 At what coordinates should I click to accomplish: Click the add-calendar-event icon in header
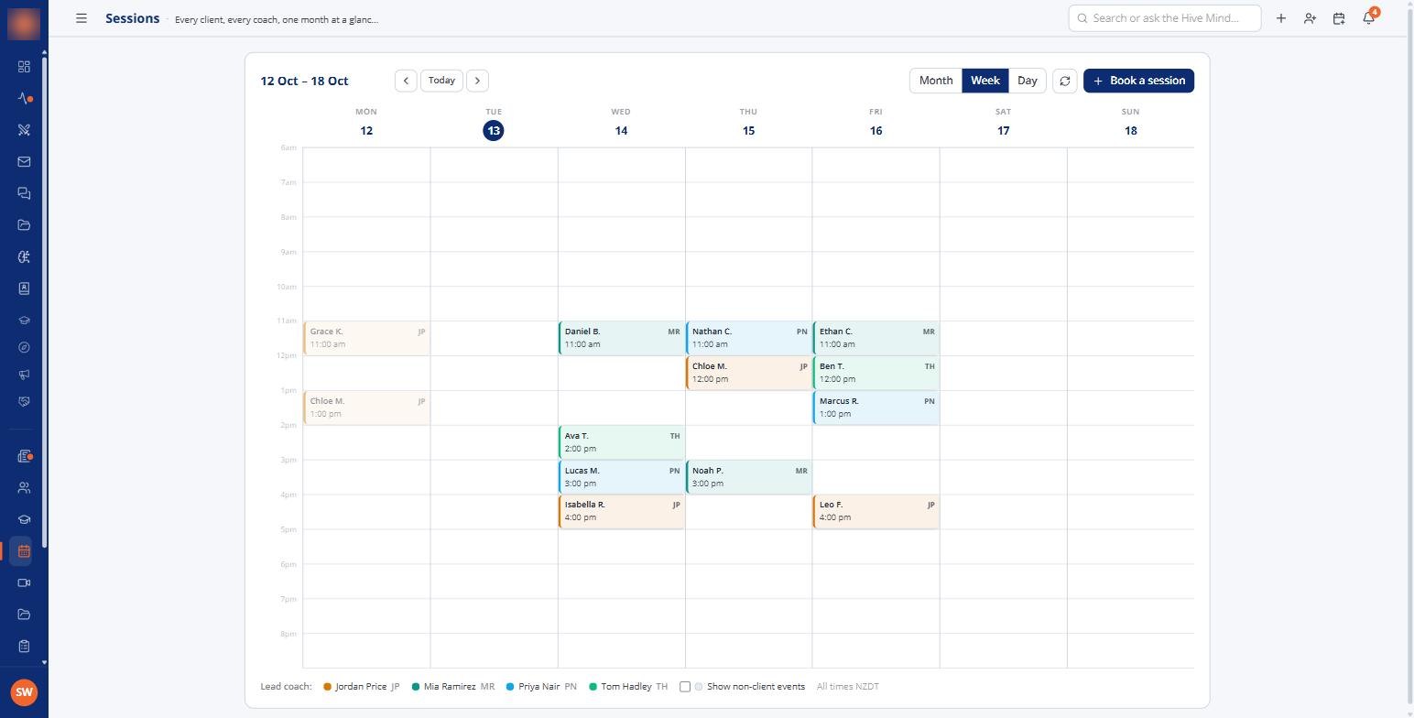coord(1339,18)
